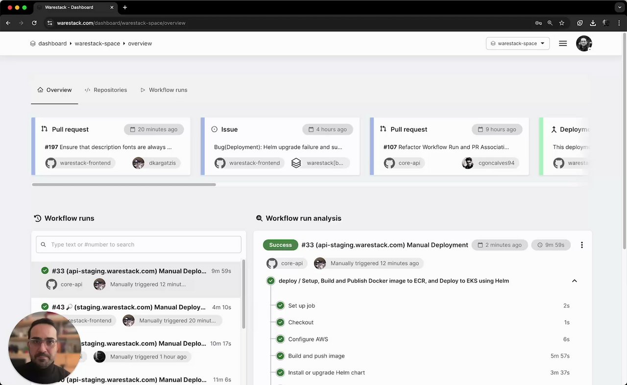
Task: Open pull request #197 card title
Action: [x=108, y=147]
